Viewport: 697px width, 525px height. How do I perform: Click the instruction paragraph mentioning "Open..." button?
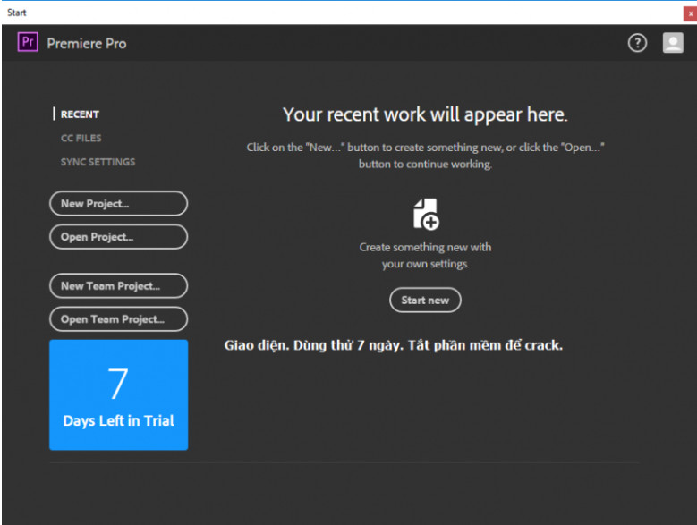tap(425, 156)
